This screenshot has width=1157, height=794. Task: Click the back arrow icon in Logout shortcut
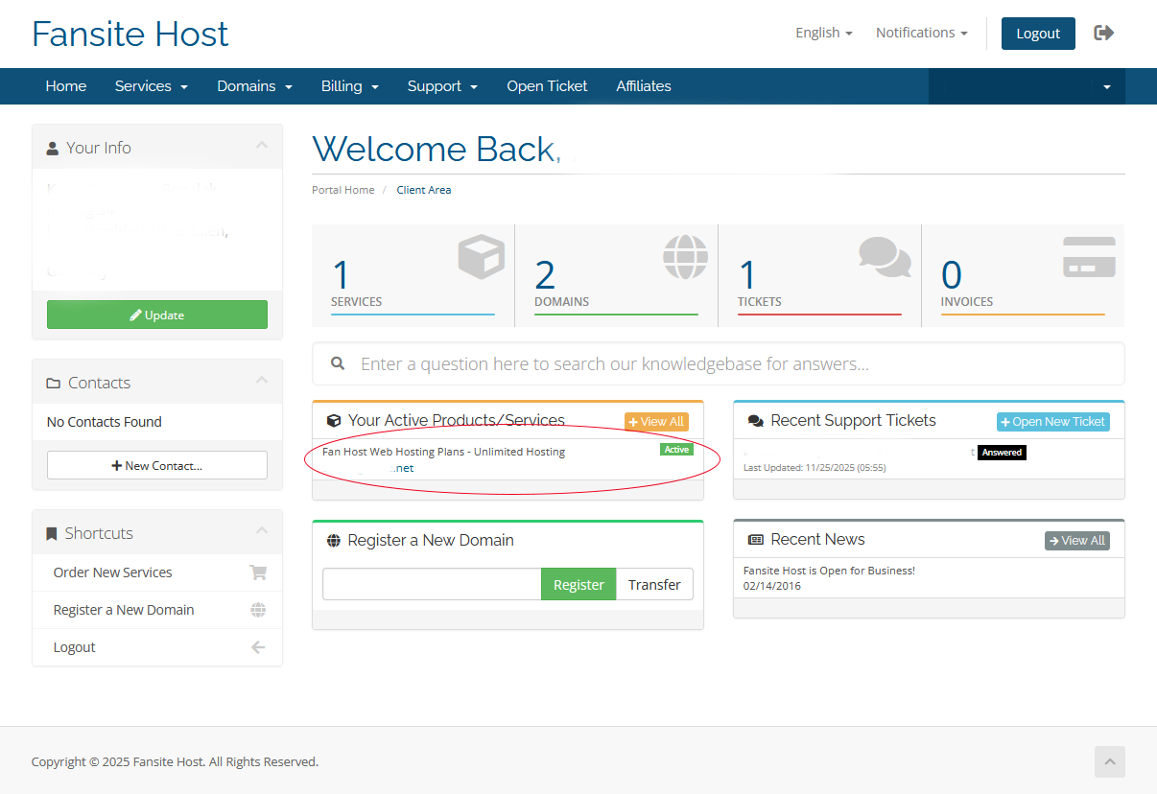tap(257, 647)
